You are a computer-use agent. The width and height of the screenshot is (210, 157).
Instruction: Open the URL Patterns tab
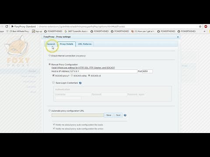tap(85, 44)
